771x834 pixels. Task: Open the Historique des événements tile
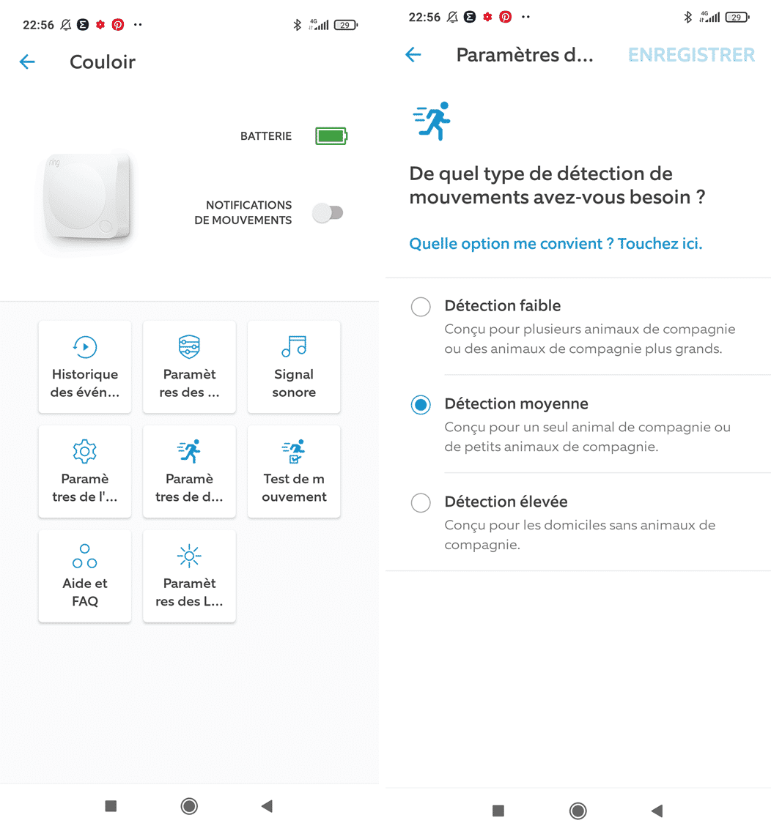pyautogui.click(x=85, y=367)
